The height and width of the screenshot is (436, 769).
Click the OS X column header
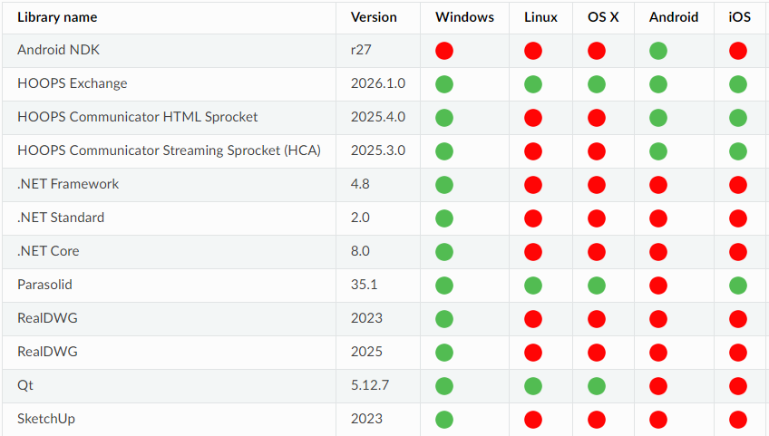[x=603, y=17]
